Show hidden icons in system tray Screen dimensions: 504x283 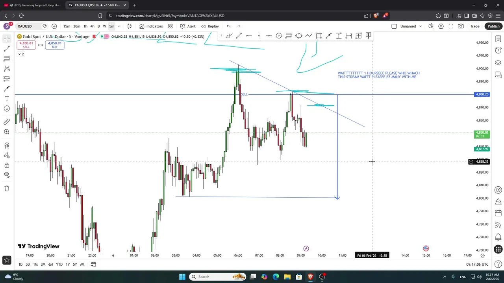pyautogui.click(x=445, y=277)
